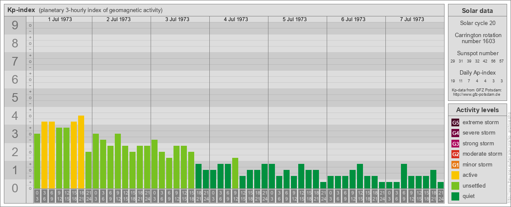
Task: Click the 0-3 bar on 3 Jul 1973
Action: pyautogui.click(x=155, y=164)
